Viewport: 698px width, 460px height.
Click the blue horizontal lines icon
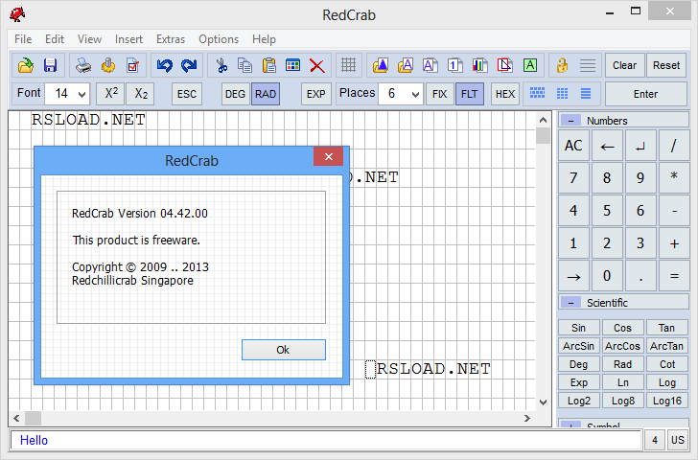tap(586, 93)
